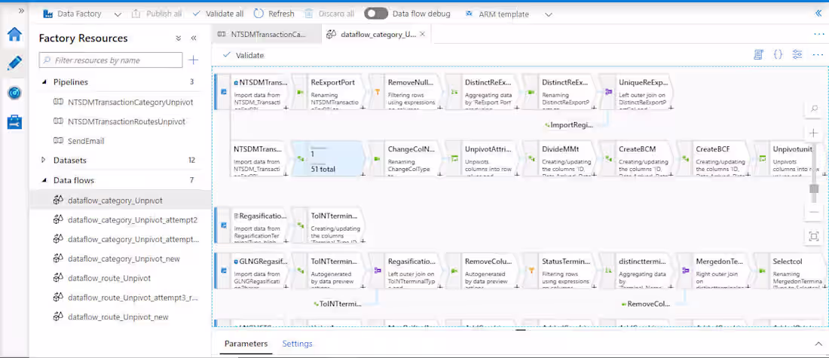
Task: Expand the Datasets tree section
Action: tap(44, 161)
